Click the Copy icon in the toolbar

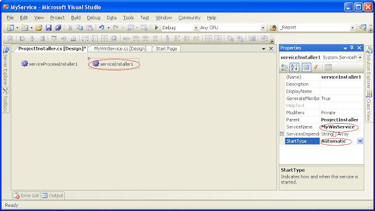pyautogui.click(x=80, y=28)
